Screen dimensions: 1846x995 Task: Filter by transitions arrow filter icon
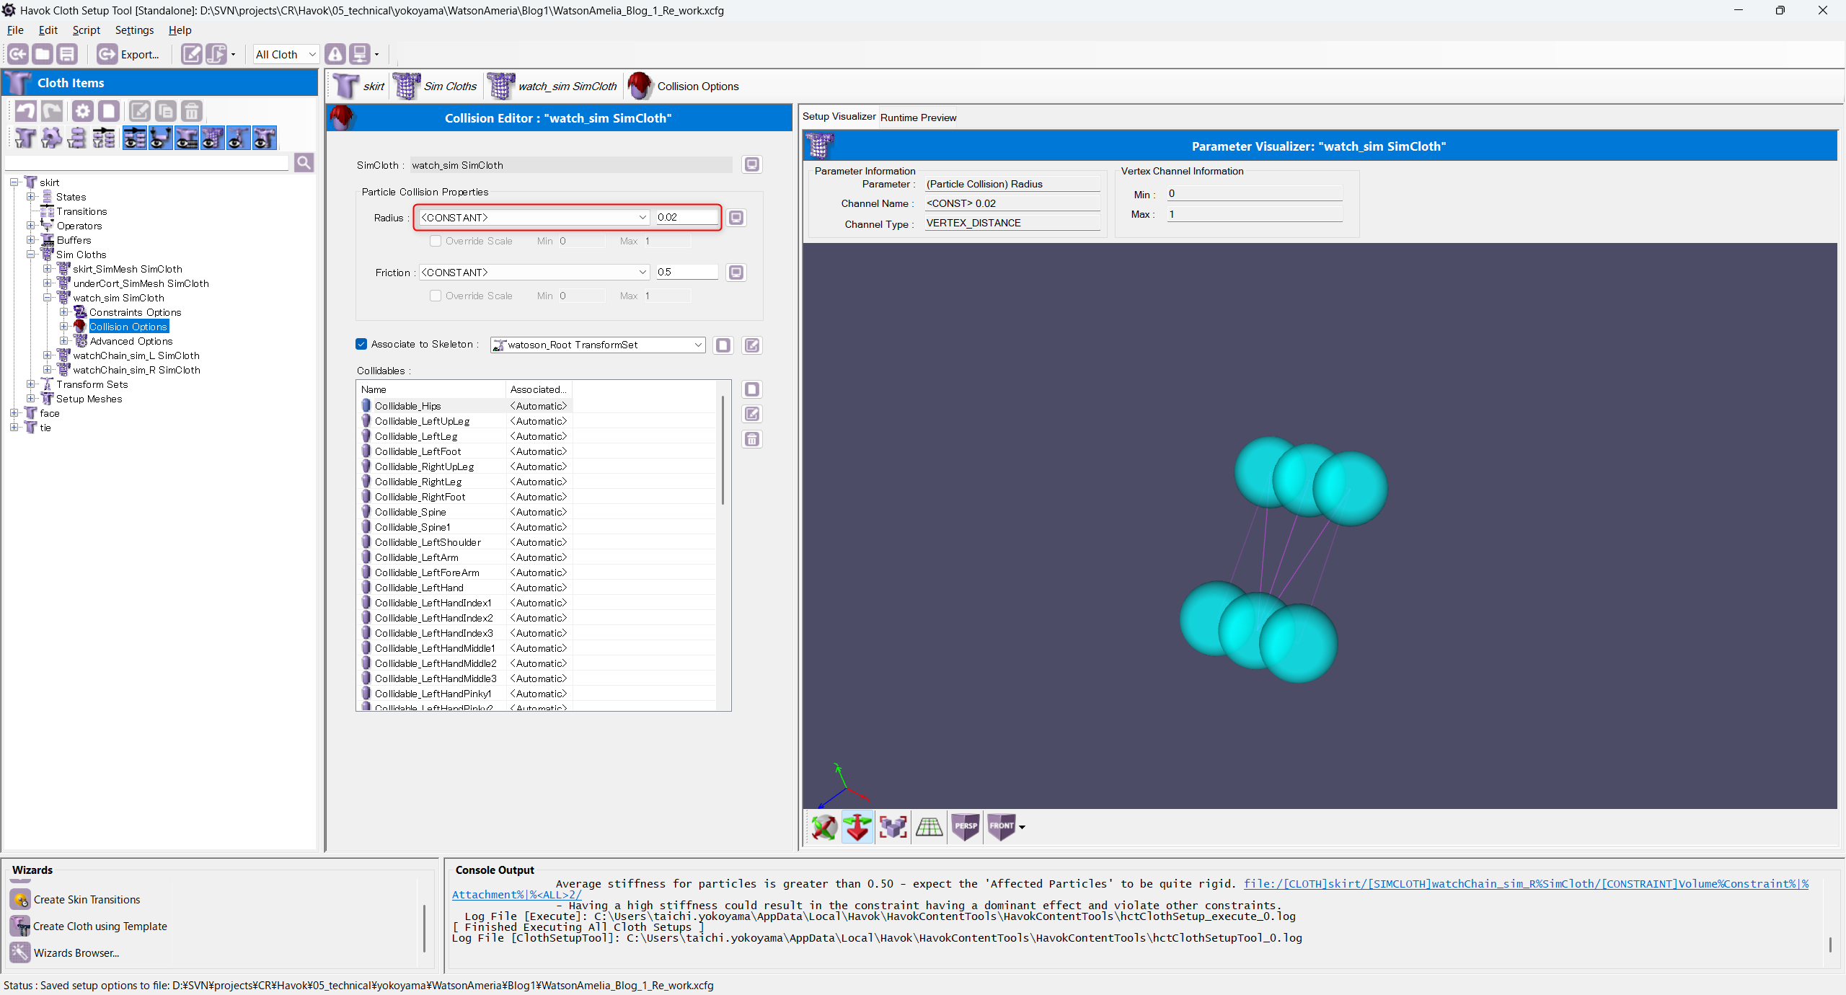coord(103,138)
